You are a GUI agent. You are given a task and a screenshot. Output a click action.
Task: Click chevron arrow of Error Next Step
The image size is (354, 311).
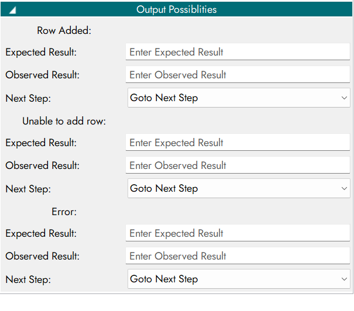(x=344, y=279)
